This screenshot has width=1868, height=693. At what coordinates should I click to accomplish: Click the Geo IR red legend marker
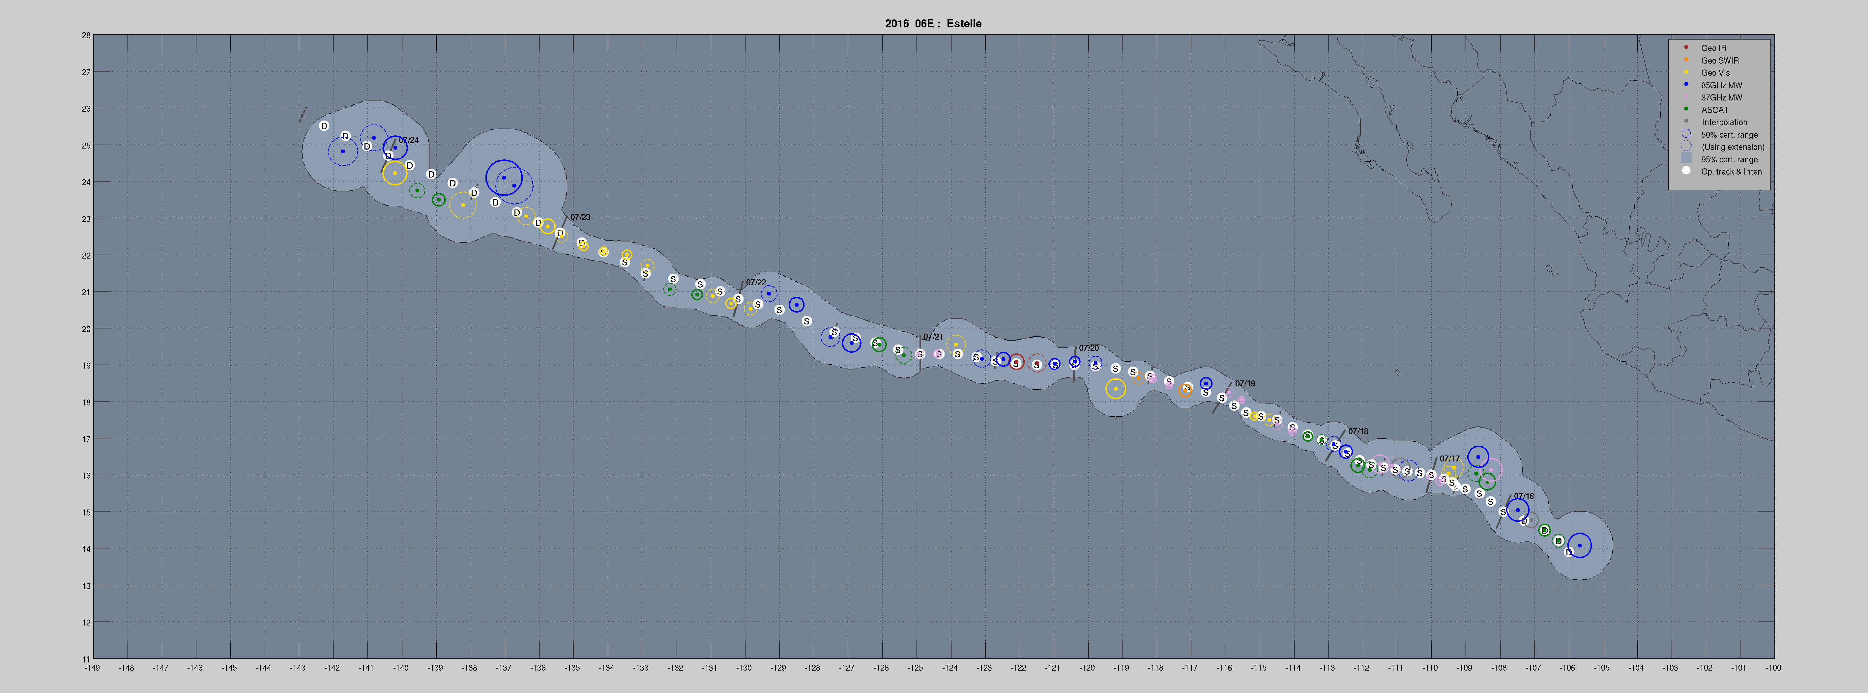coord(1686,48)
